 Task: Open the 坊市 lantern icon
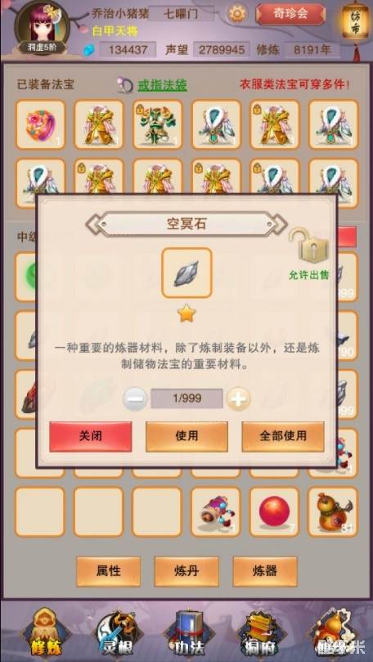coord(355,23)
